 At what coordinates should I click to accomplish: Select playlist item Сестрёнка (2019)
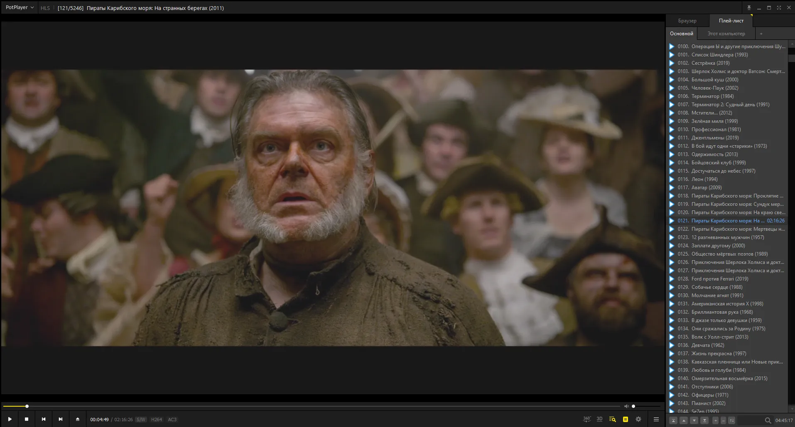coord(728,63)
